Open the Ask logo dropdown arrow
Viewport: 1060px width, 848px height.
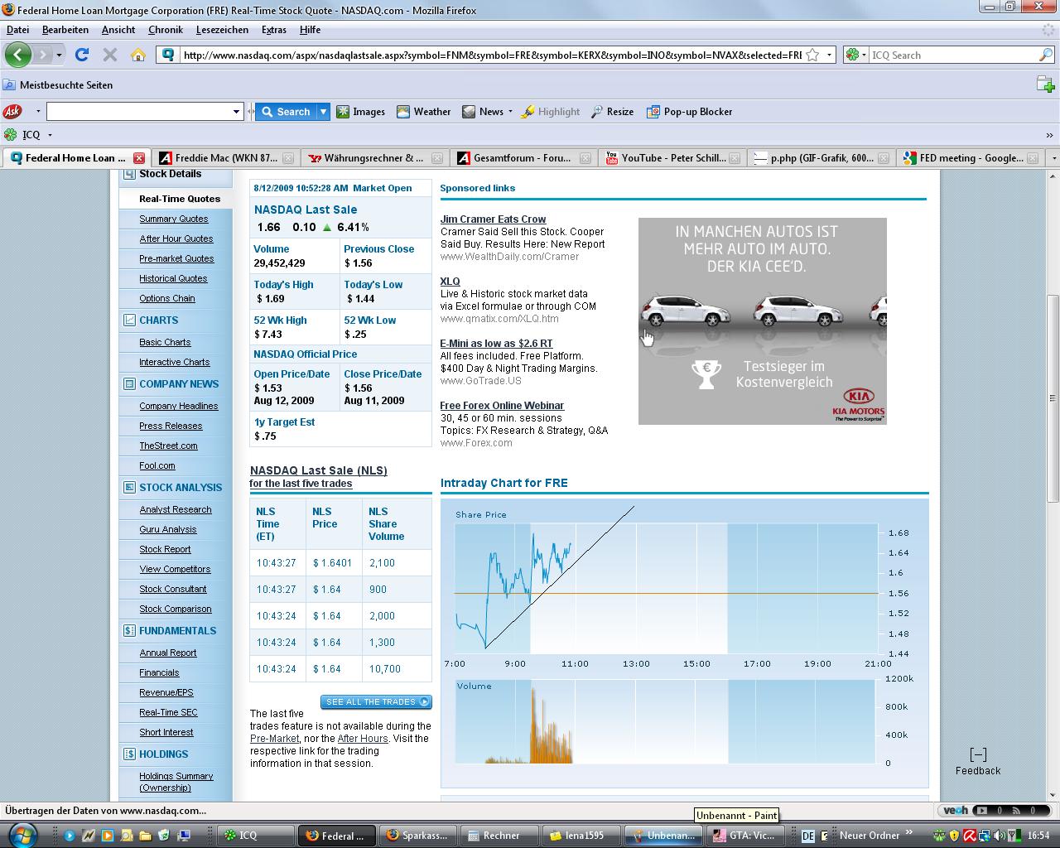click(x=38, y=112)
